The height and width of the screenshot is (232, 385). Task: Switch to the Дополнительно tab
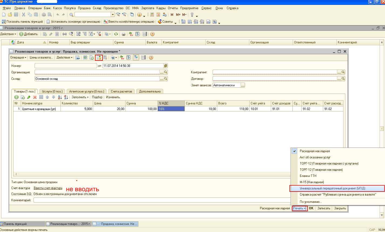click(150, 91)
